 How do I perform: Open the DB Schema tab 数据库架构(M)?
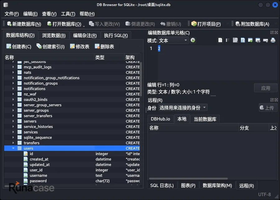tap(217, 186)
